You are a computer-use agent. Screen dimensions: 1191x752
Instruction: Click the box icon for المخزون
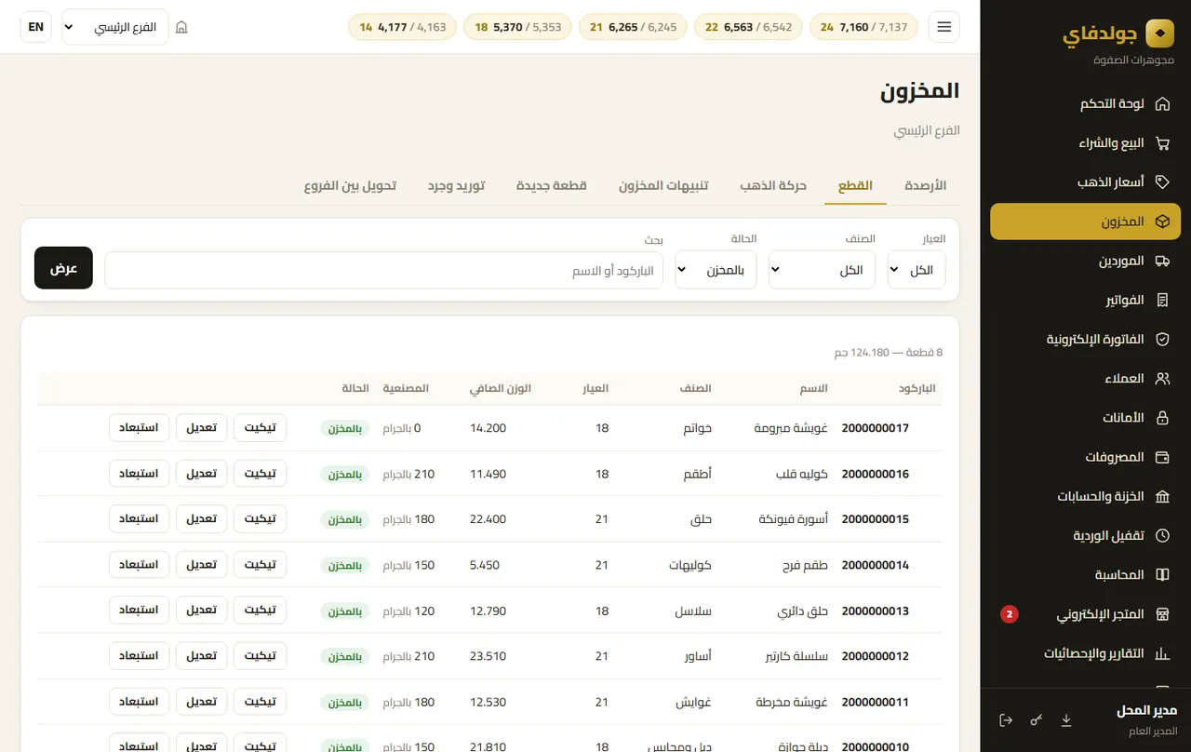click(1162, 222)
